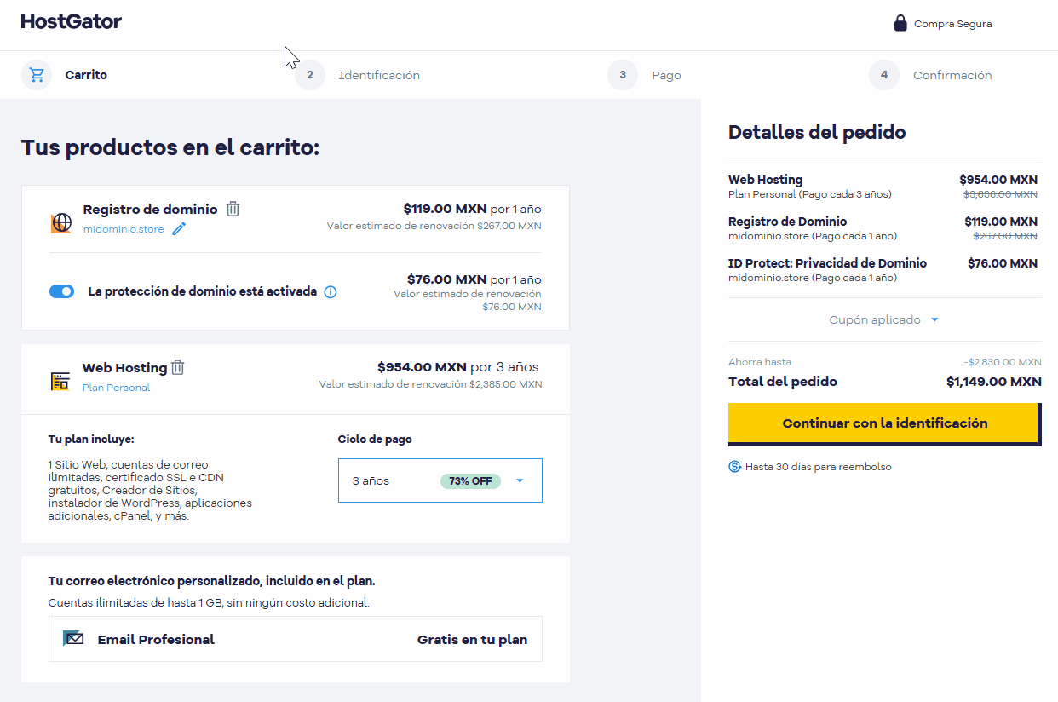The width and height of the screenshot is (1058, 702).
Task: Click the '$76.00 MXN por 1 año' price
Action: [474, 279]
